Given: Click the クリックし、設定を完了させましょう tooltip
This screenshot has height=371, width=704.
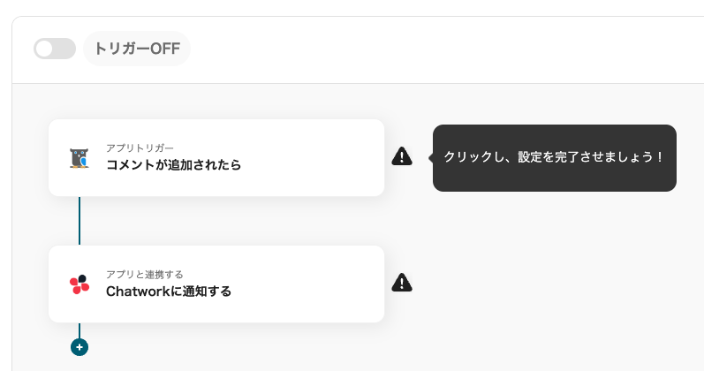Looking at the screenshot, I should tap(554, 157).
